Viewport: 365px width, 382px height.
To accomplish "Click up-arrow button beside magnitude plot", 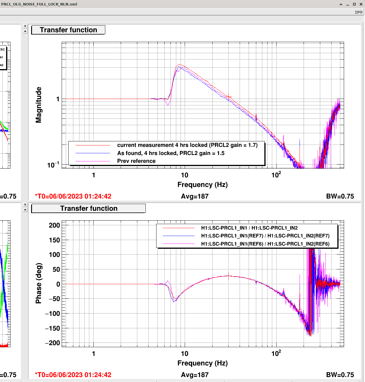I will coord(25,31).
